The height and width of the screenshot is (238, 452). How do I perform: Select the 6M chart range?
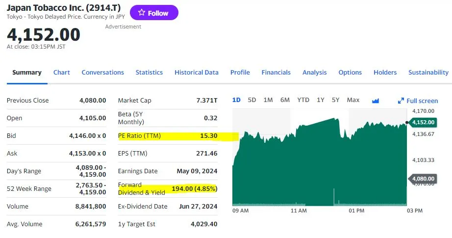[285, 100]
